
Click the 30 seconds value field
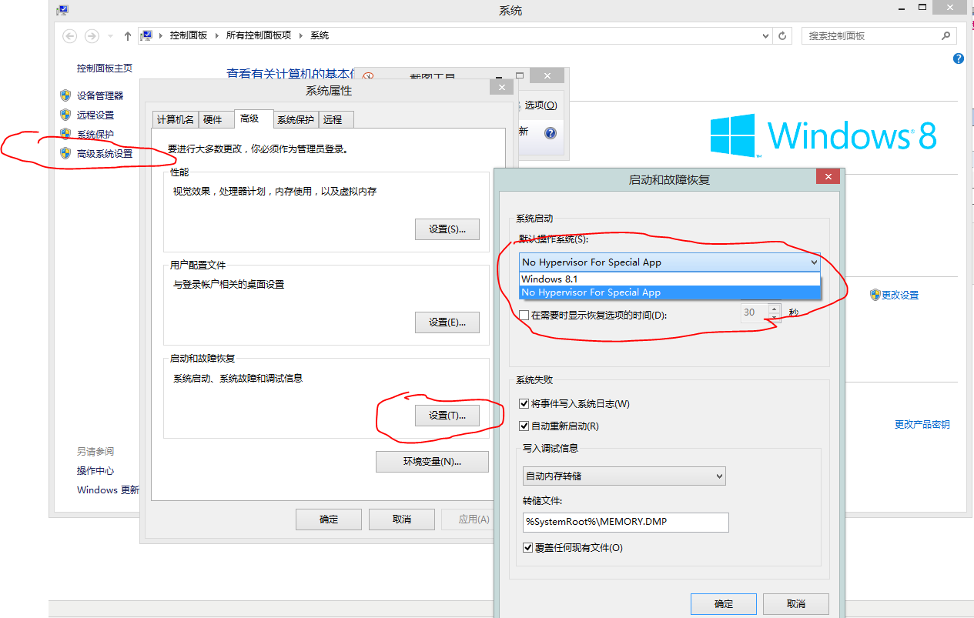click(x=755, y=312)
